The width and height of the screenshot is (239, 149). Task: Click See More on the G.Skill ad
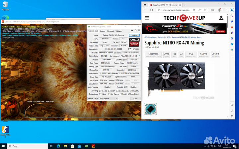click(x=220, y=31)
